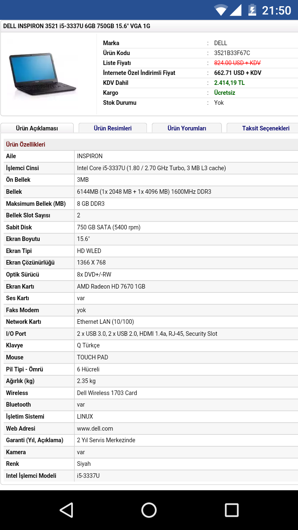This screenshot has height=530, width=298.
Task: Click the Kamera label
Action: (x=16, y=452)
